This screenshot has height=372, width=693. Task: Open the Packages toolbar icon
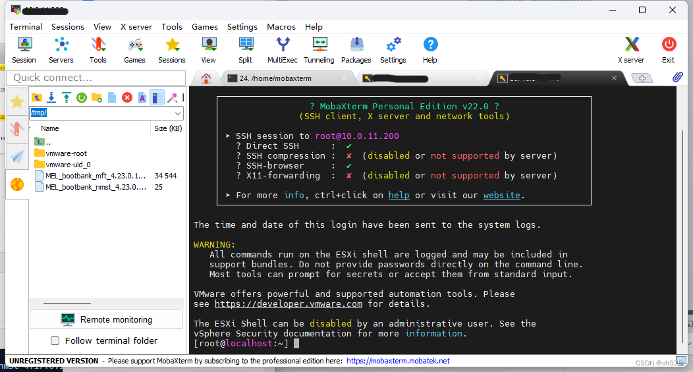tap(356, 50)
